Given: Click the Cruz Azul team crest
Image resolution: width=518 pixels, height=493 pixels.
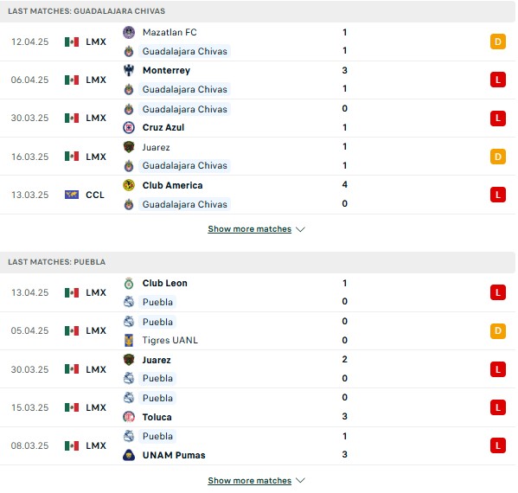Looking at the screenshot, I should click(x=129, y=127).
